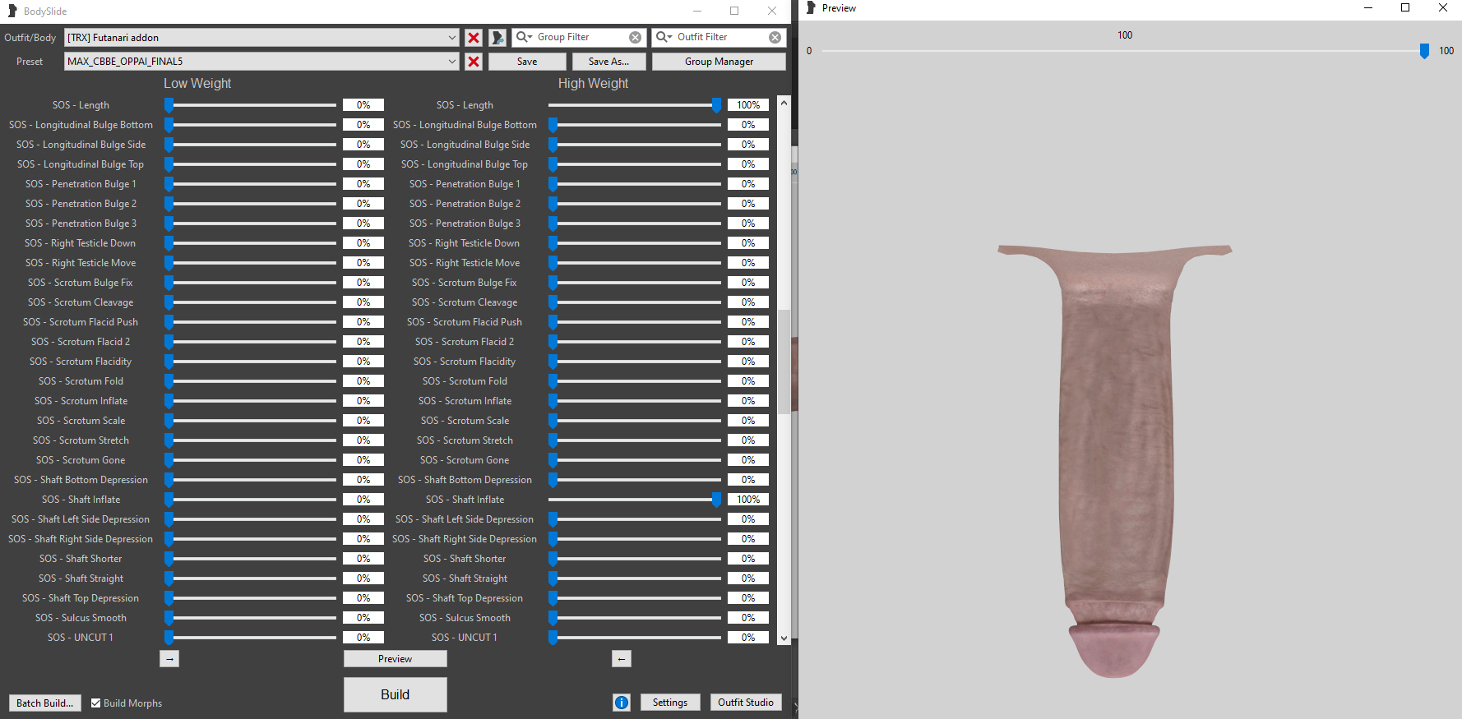Click Low Weight label SOS - Penetration Bulge 1
The width and height of the screenshot is (1462, 719).
click(x=81, y=184)
